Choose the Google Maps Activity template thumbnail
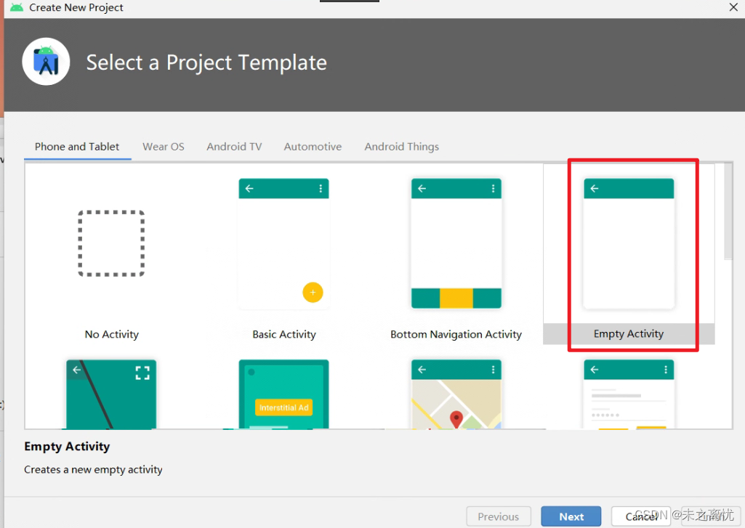 point(456,394)
